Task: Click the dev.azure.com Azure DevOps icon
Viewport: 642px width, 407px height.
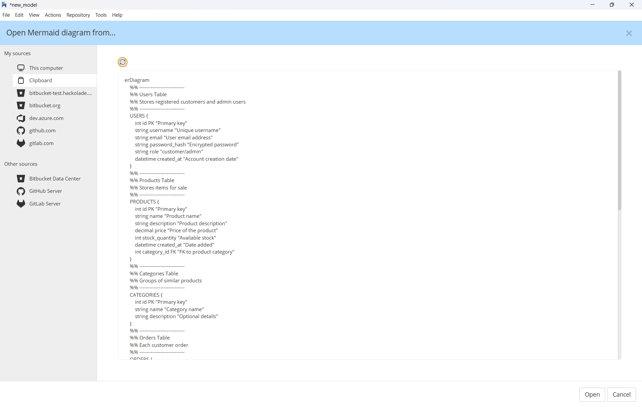Action: click(x=21, y=118)
